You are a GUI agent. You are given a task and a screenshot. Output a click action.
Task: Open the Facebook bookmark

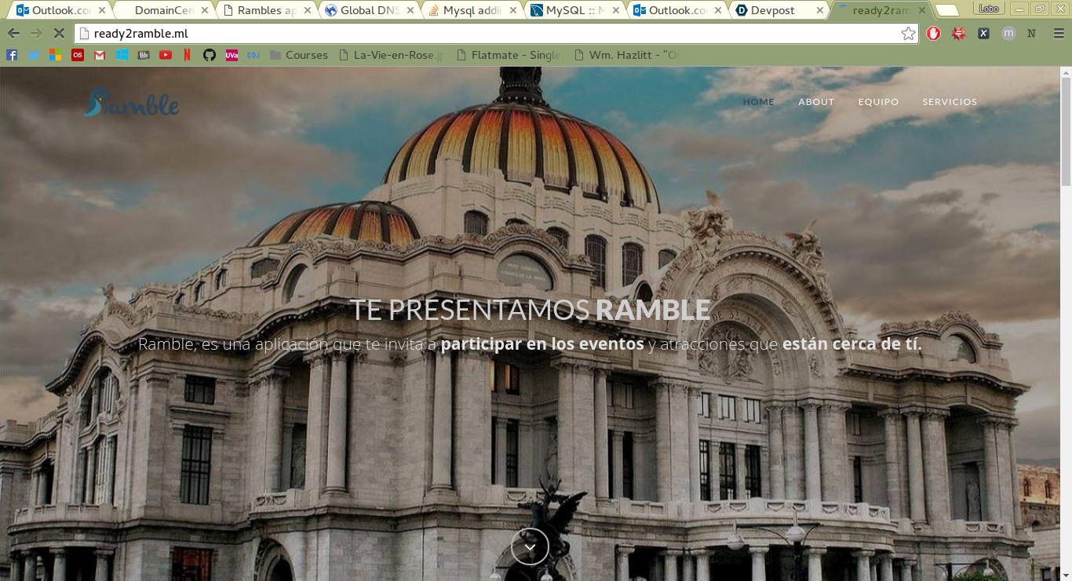(x=12, y=55)
